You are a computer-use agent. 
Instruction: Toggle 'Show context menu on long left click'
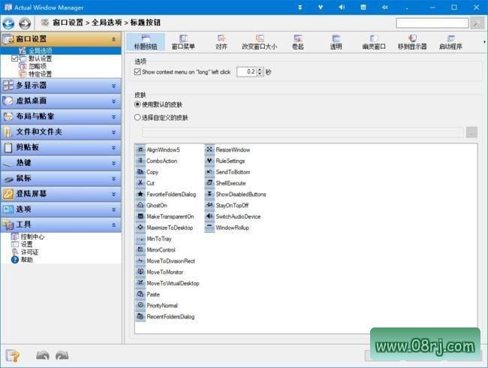click(x=137, y=72)
